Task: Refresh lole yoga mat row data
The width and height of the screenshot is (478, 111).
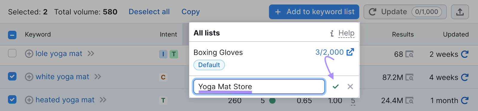Action: point(465,54)
